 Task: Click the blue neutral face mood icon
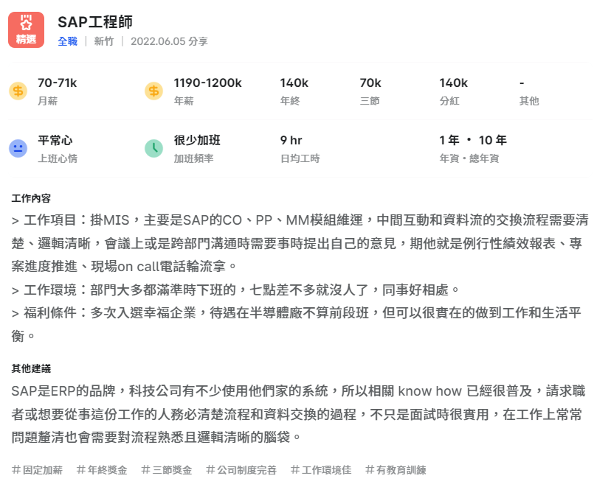pos(18,149)
